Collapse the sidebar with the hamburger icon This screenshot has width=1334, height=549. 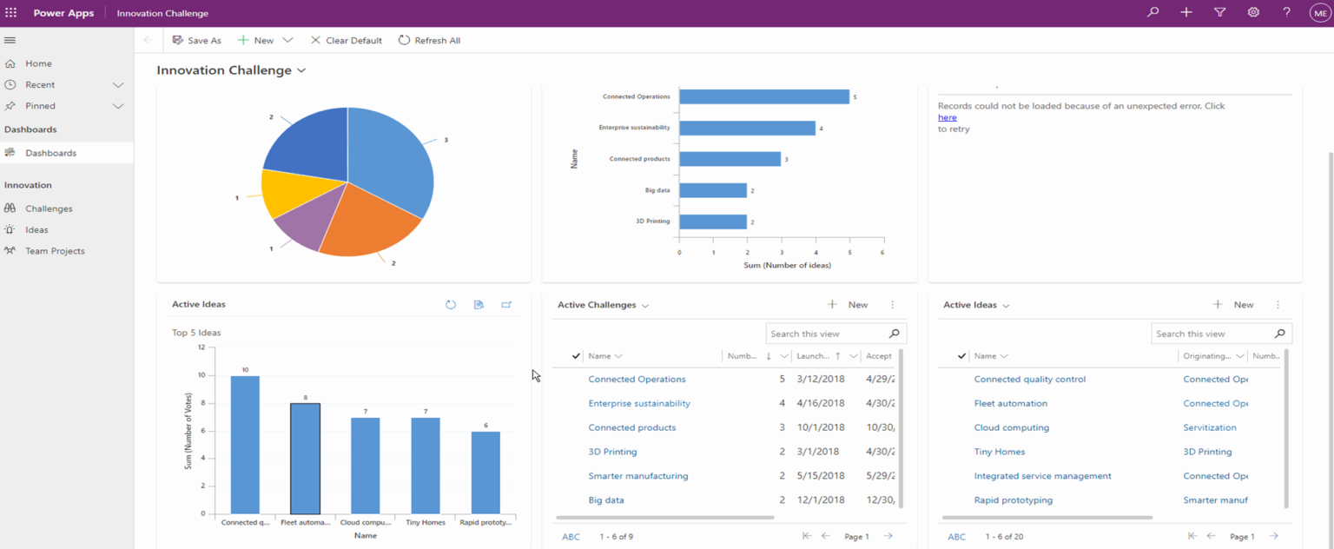(10, 39)
